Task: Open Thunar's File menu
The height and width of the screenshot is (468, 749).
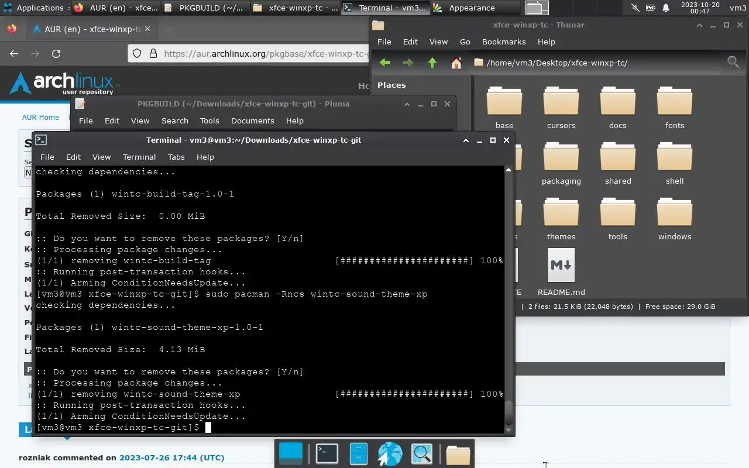Action: (x=384, y=42)
